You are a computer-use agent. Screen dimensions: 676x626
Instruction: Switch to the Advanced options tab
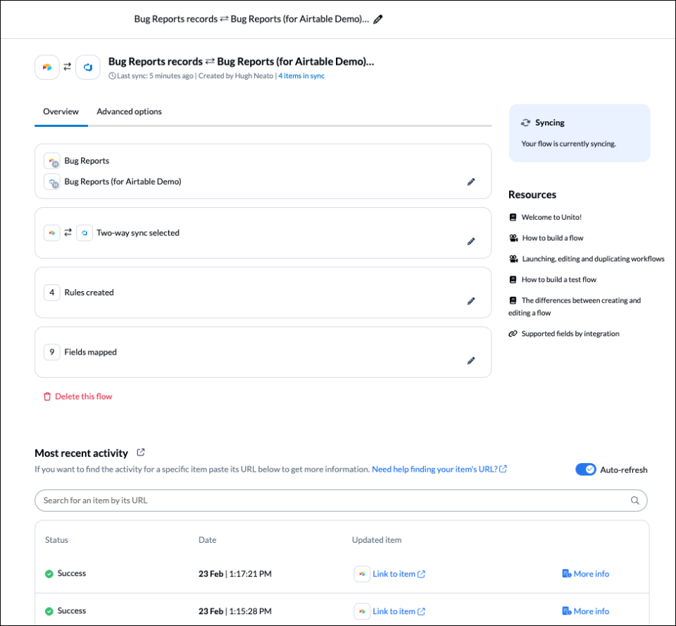(x=129, y=111)
